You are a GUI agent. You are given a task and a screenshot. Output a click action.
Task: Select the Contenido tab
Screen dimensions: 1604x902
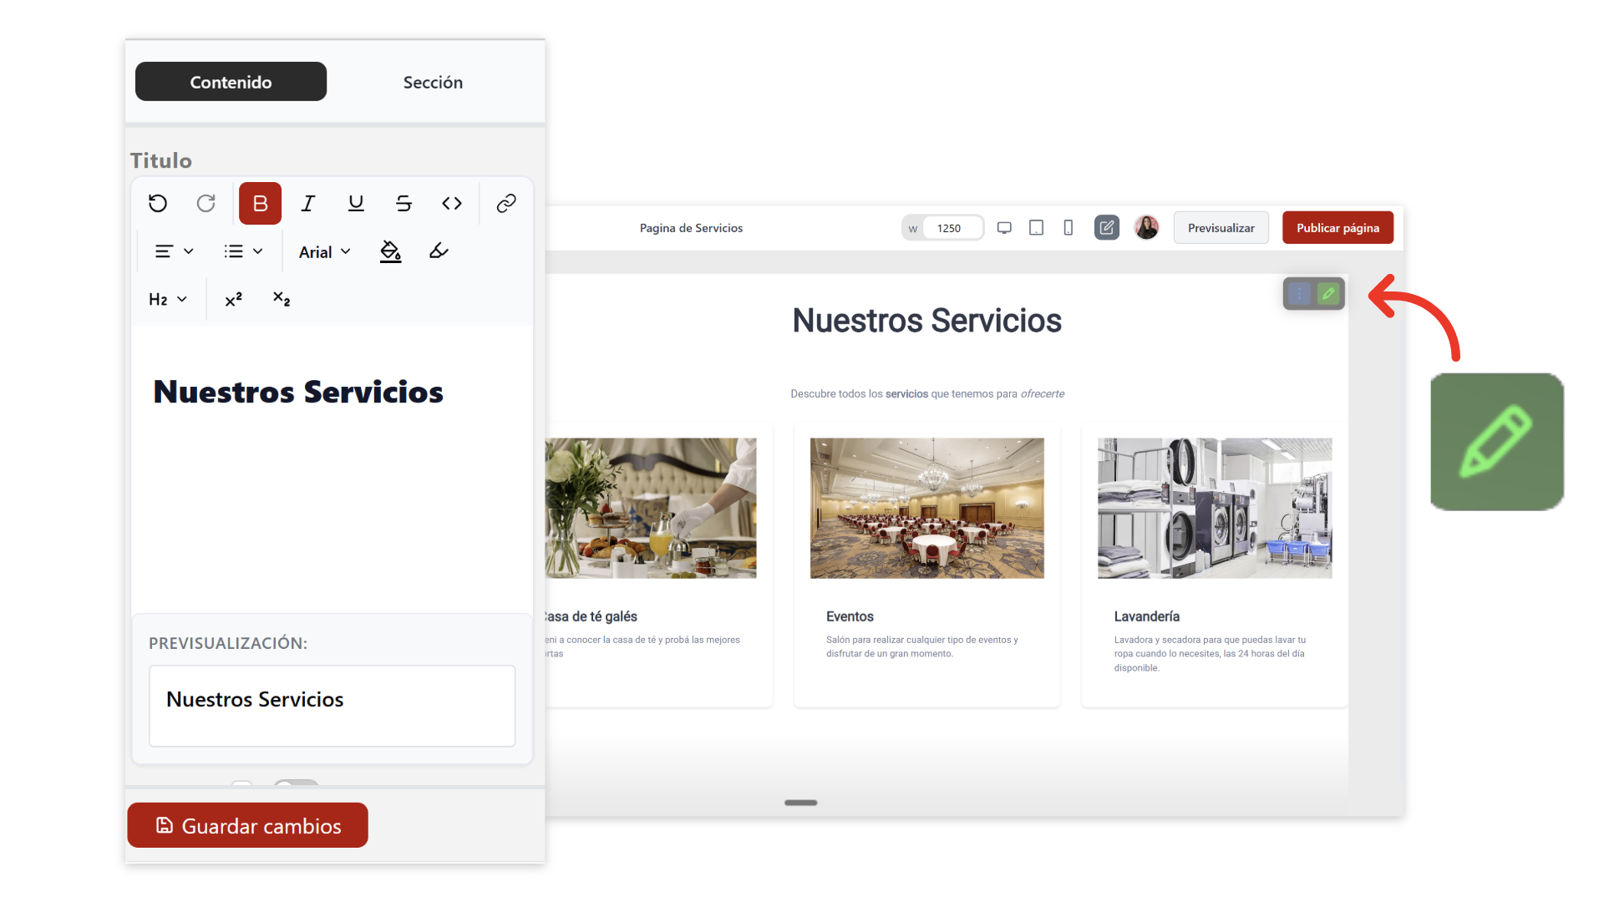tap(231, 82)
